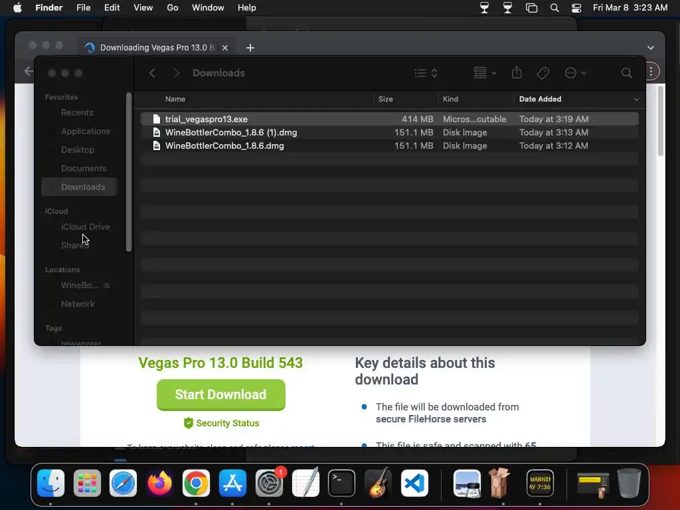Image resolution: width=680 pixels, height=510 pixels.
Task: Click the Finder sidebar scrollbar
Action: click(x=128, y=172)
